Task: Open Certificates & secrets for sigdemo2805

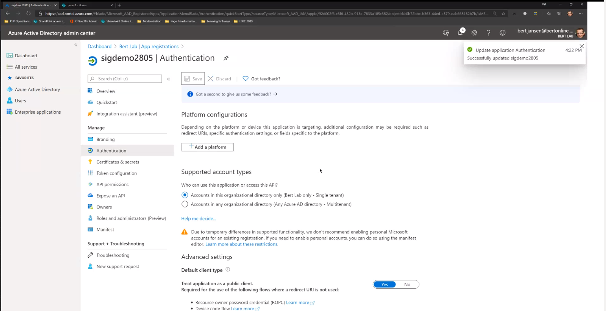Action: coord(118,162)
